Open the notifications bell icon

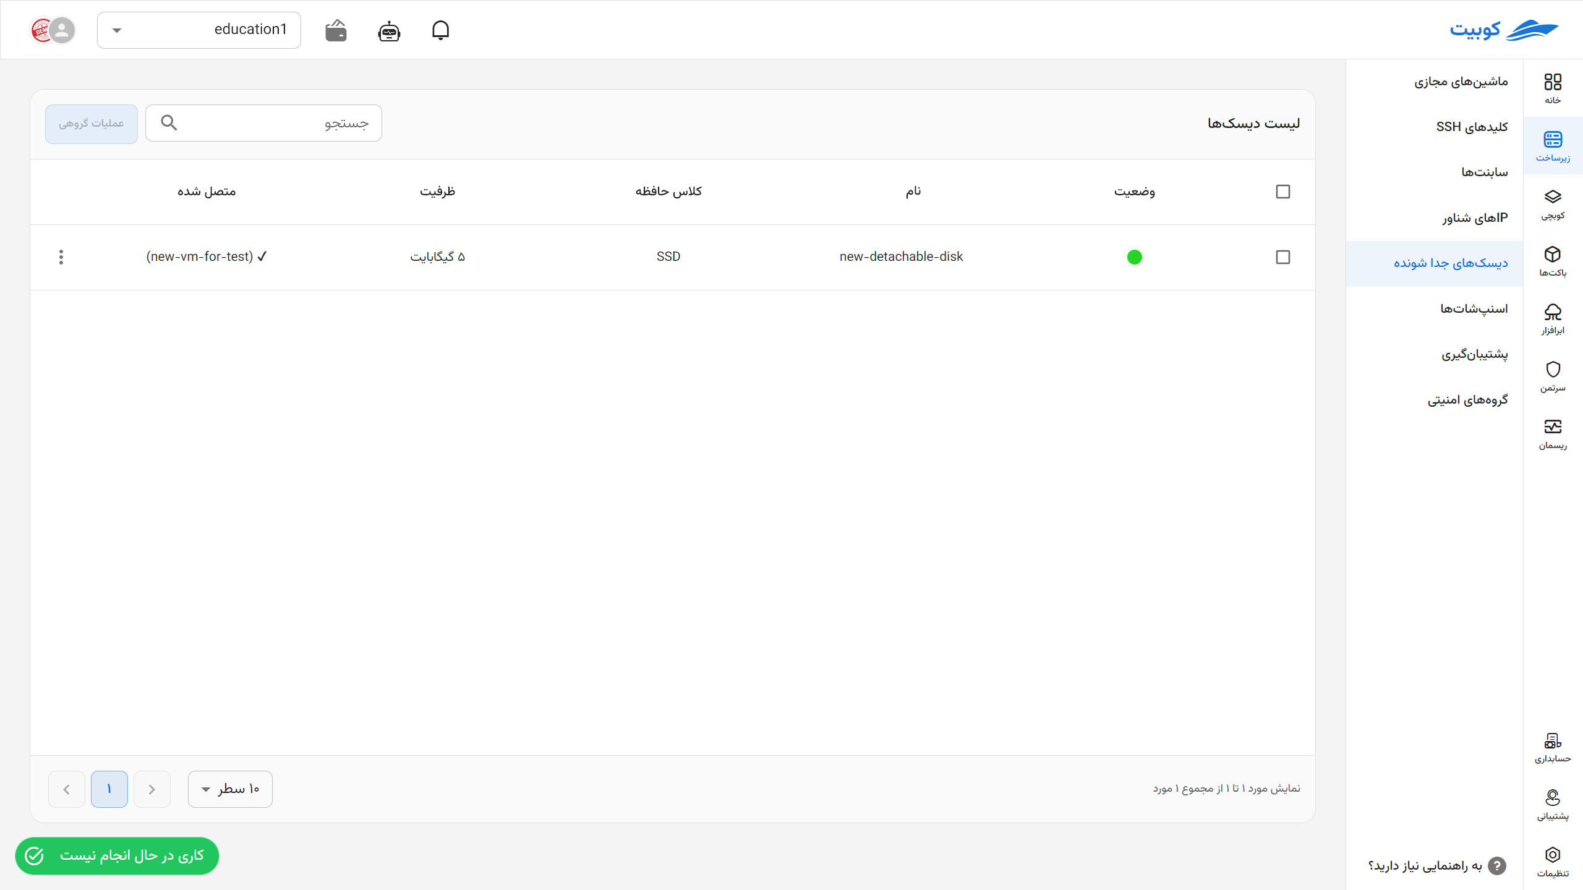pos(440,30)
